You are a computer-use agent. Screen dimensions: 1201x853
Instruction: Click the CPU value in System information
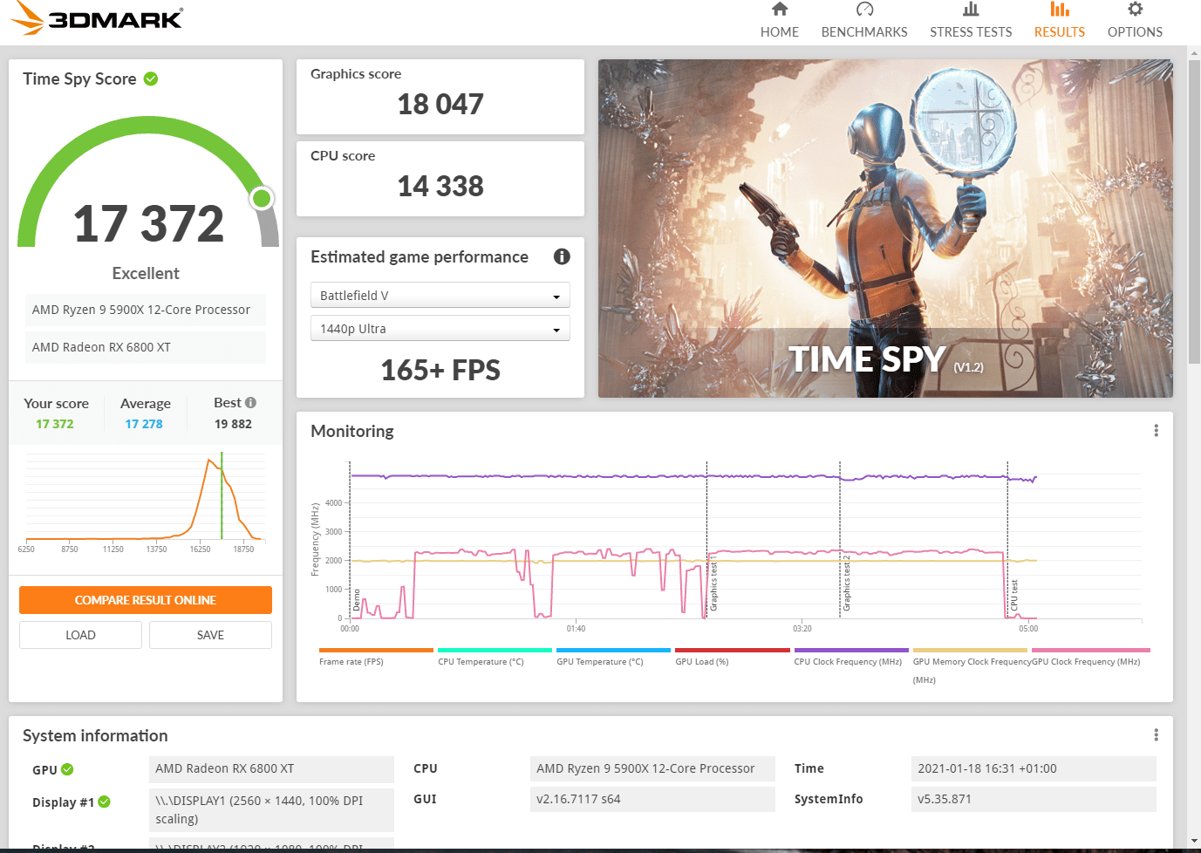point(652,768)
